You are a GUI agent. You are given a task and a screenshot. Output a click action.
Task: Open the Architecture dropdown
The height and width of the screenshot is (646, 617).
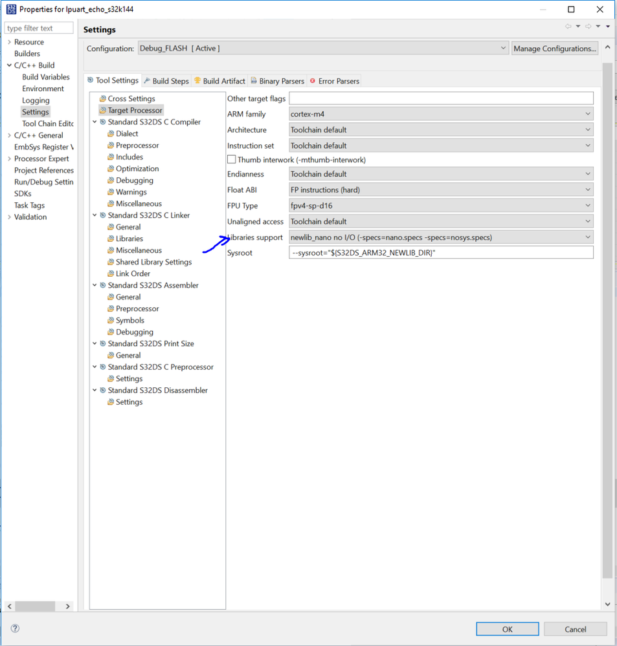[x=441, y=130]
